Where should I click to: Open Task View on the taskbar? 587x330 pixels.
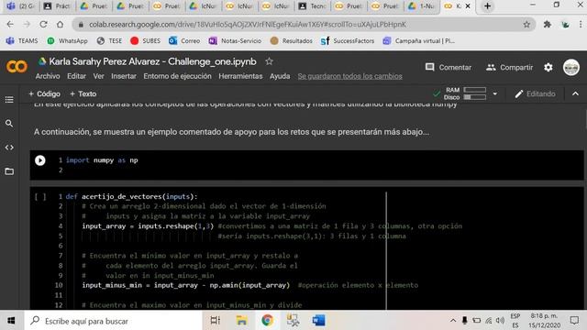(216, 321)
